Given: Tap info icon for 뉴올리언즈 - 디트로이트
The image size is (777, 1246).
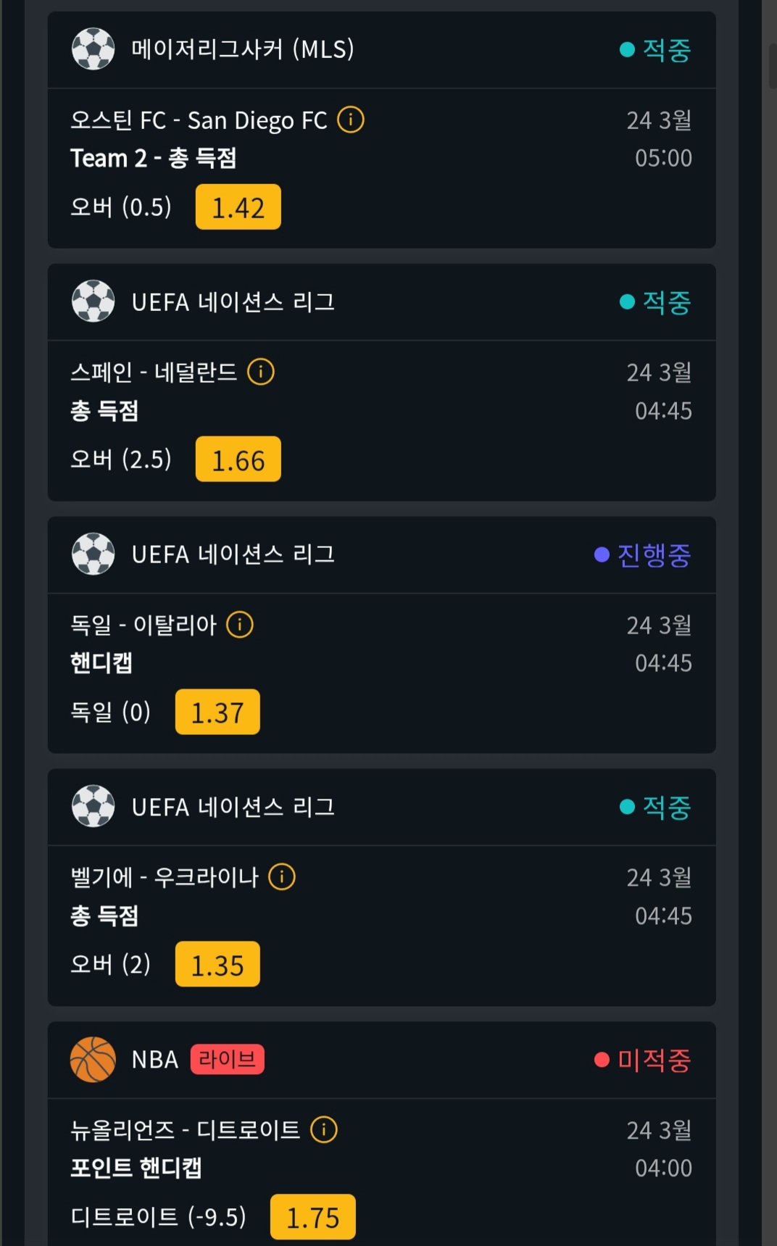Looking at the screenshot, I should click(x=324, y=1129).
